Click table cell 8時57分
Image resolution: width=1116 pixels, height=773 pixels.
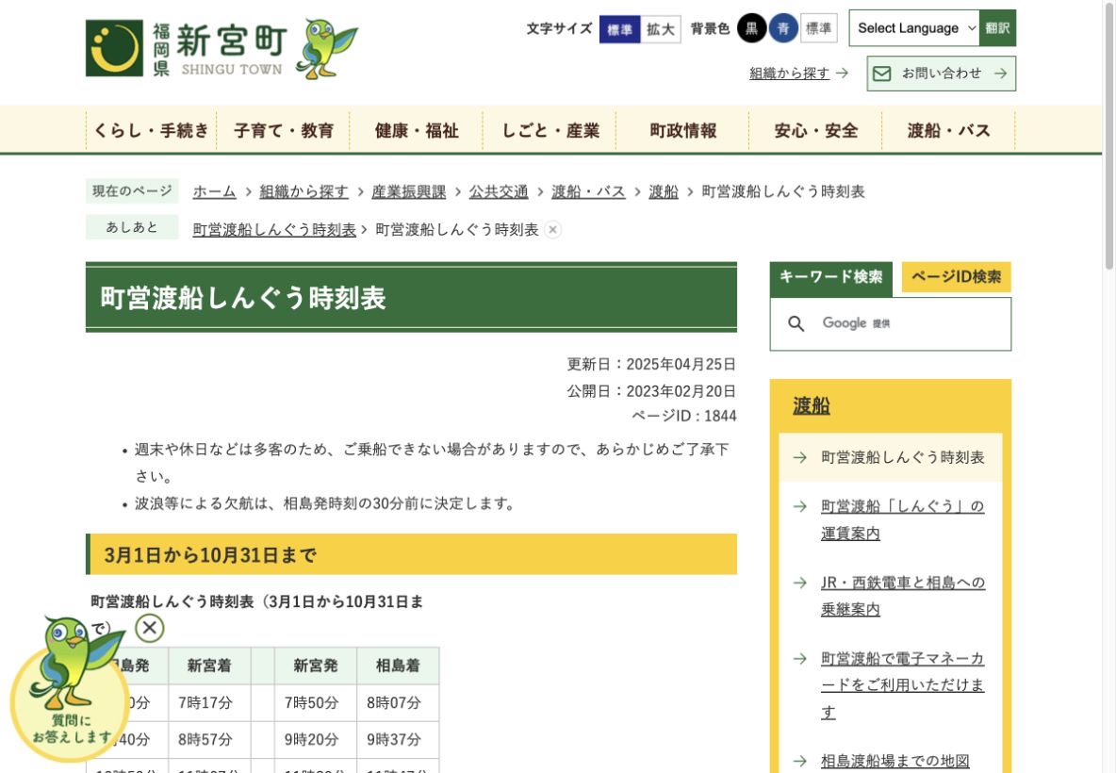(209, 740)
